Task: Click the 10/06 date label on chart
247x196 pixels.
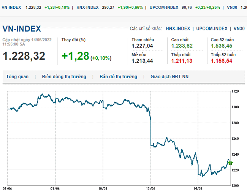Action: click(x=103, y=188)
